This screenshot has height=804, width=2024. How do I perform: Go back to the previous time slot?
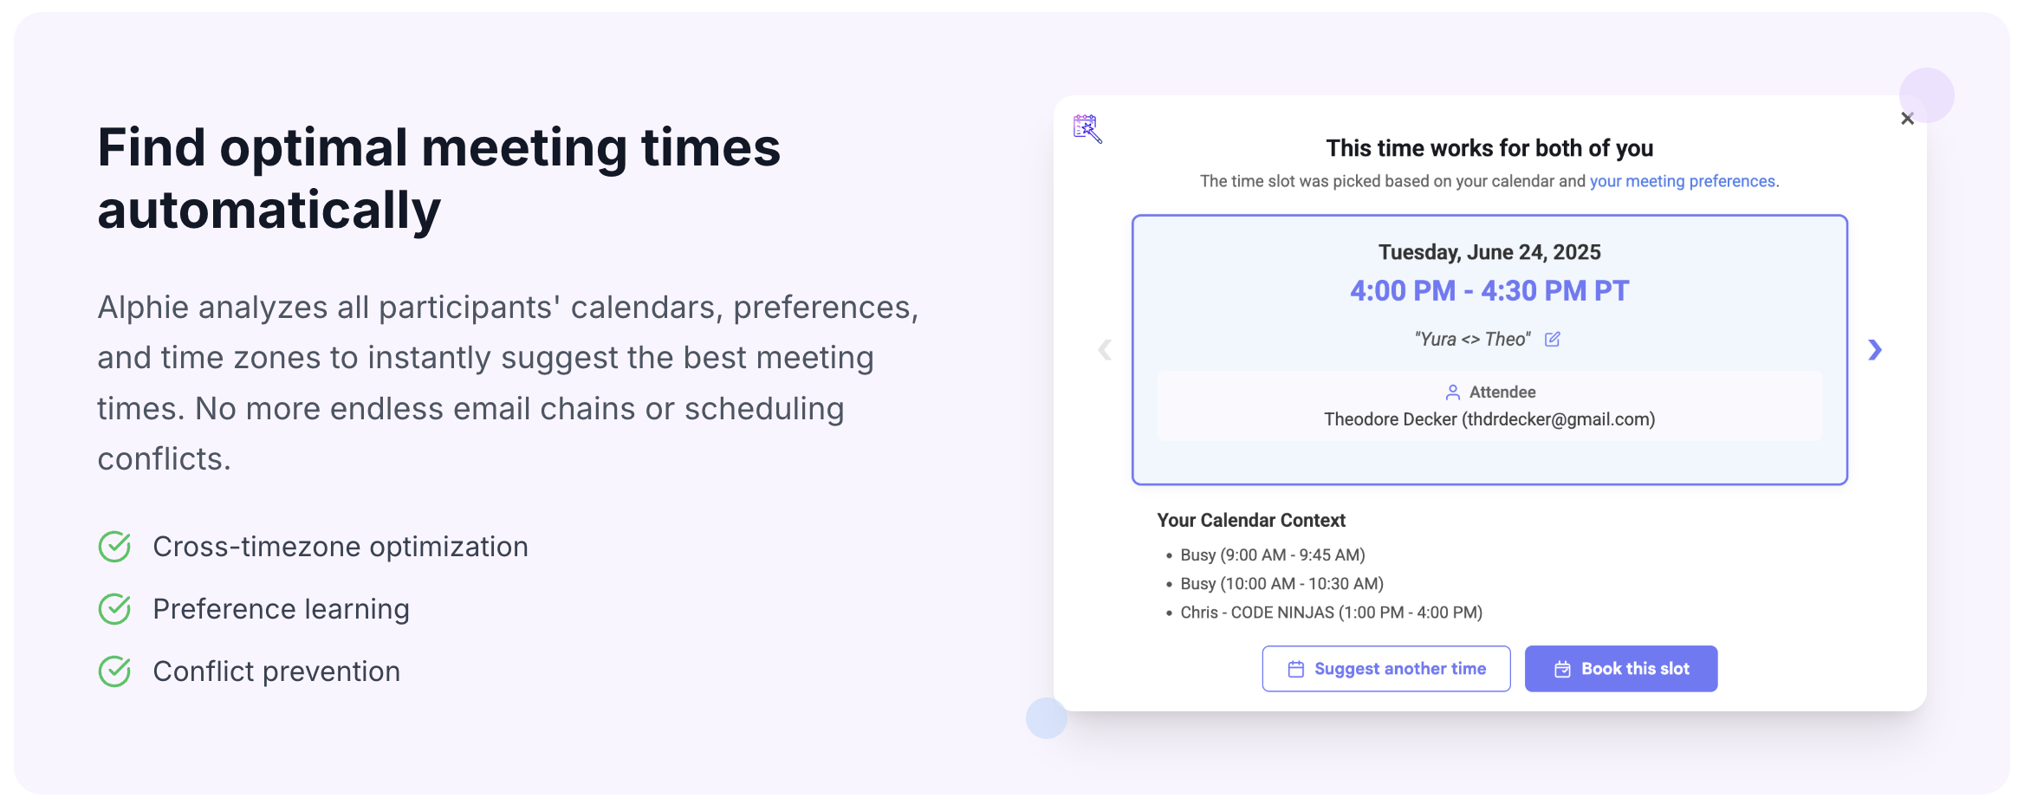[1105, 350]
